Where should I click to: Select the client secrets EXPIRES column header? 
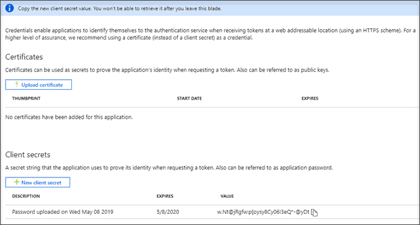coord(165,196)
